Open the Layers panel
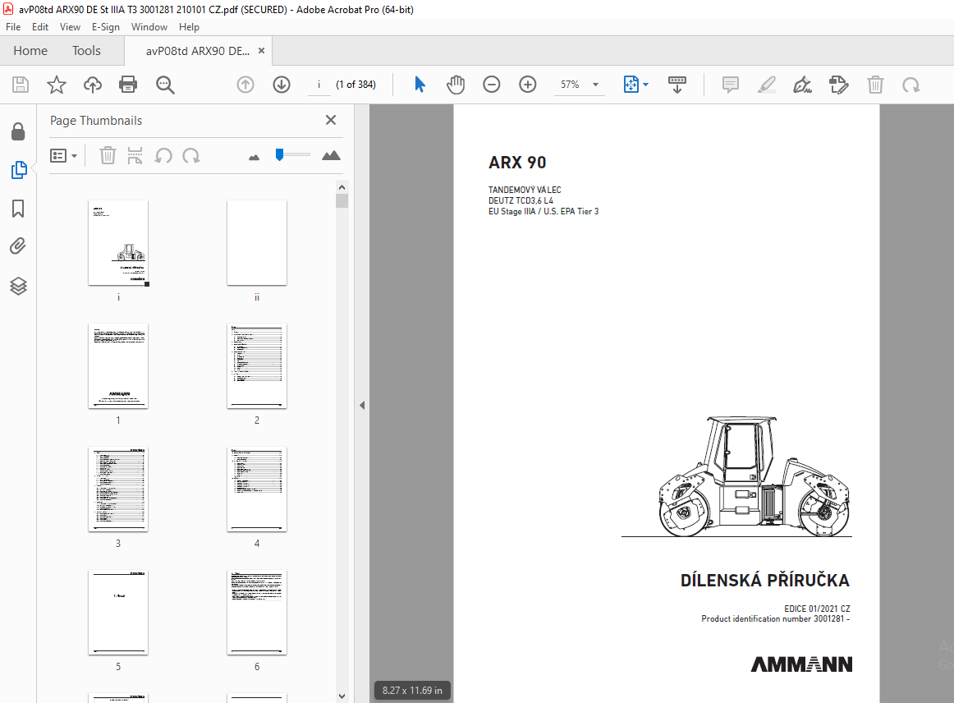This screenshot has width=954, height=703. [x=18, y=286]
